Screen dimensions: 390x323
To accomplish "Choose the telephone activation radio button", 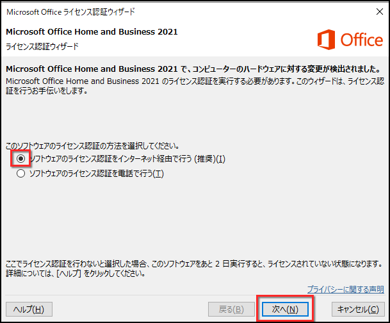I will (21, 174).
